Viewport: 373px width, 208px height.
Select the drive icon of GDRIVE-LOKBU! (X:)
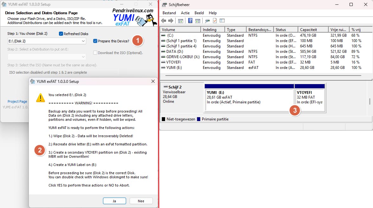tap(163, 57)
